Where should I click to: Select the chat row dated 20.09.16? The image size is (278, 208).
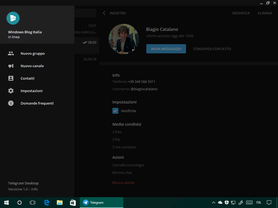[87, 62]
